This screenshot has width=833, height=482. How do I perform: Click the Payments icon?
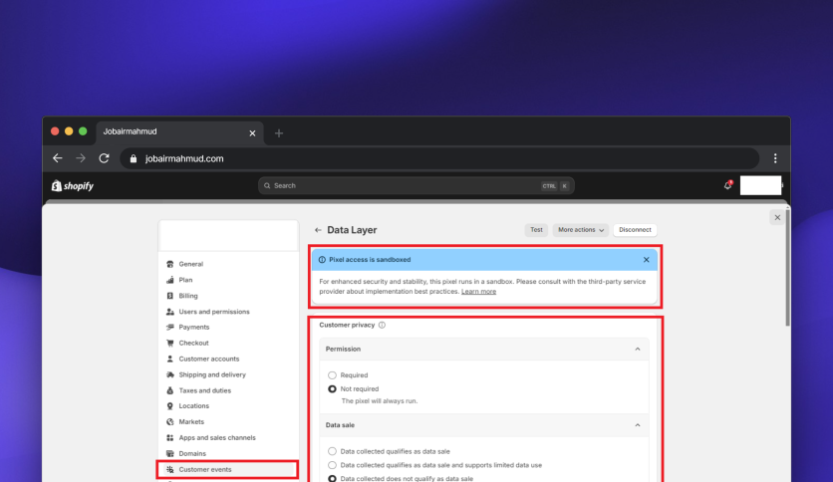coord(170,327)
